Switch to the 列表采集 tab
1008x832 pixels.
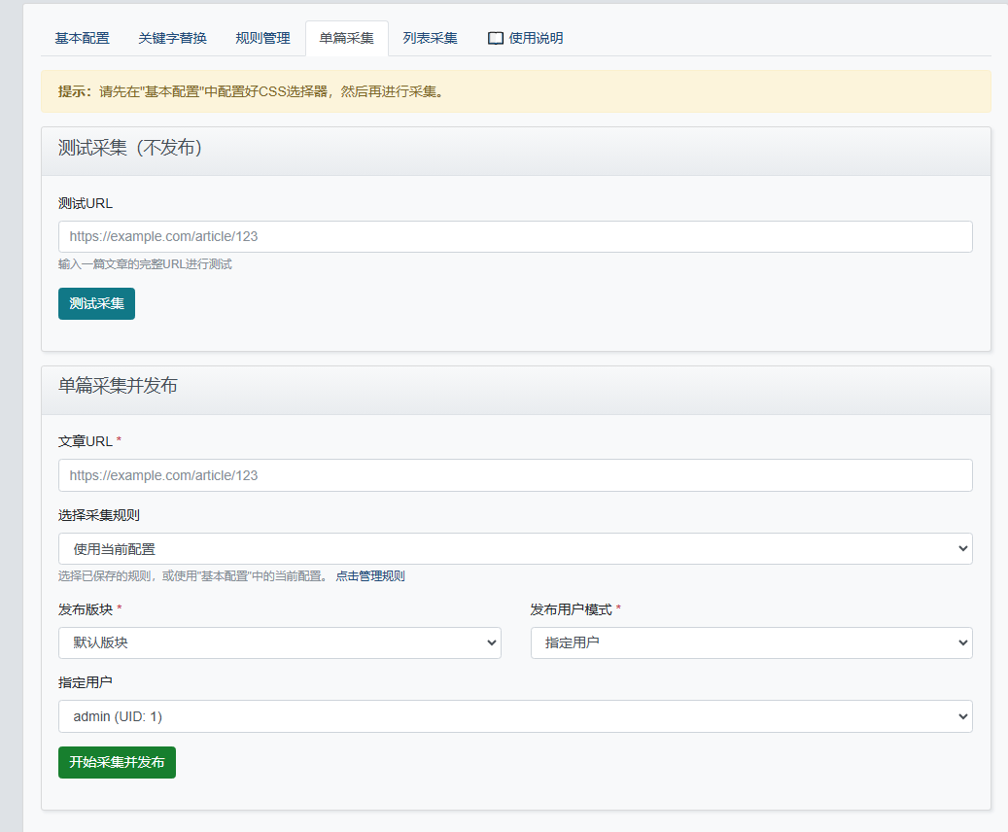(430, 39)
